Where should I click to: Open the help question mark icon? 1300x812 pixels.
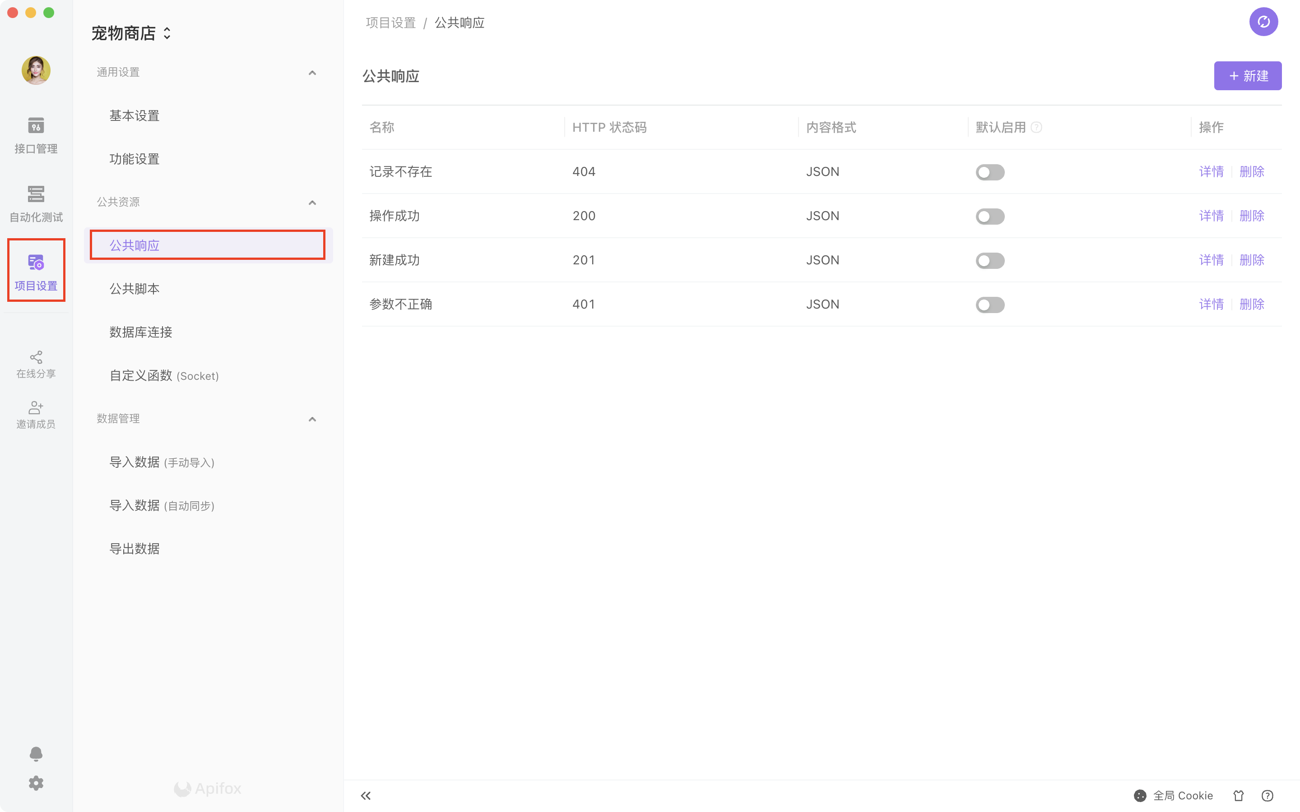(1267, 795)
